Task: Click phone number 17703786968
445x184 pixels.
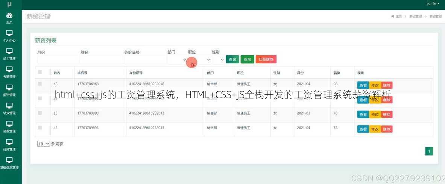Action: point(88,84)
